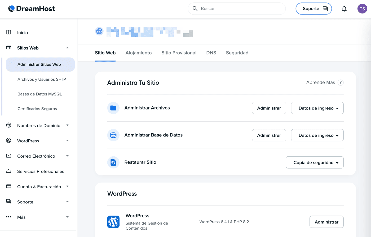Click the Nombres de Dominio globe icon
This screenshot has width=371, height=237.
click(x=9, y=125)
